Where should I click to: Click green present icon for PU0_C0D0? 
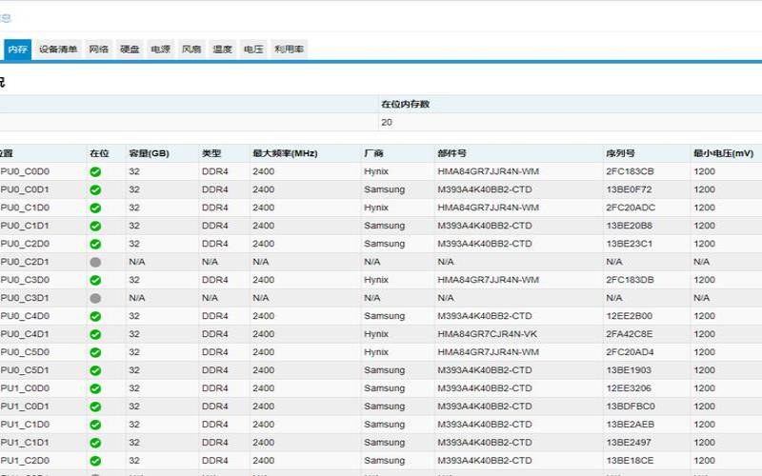96,172
